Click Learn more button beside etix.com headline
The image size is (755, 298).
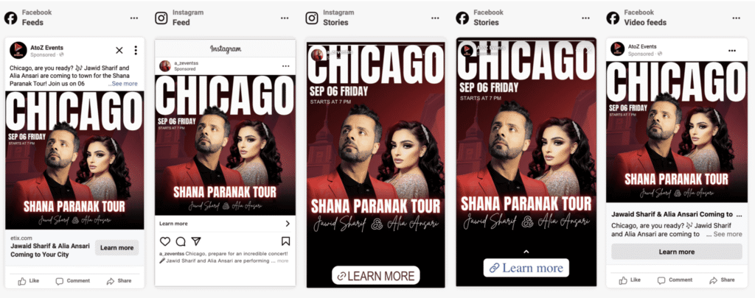point(117,248)
